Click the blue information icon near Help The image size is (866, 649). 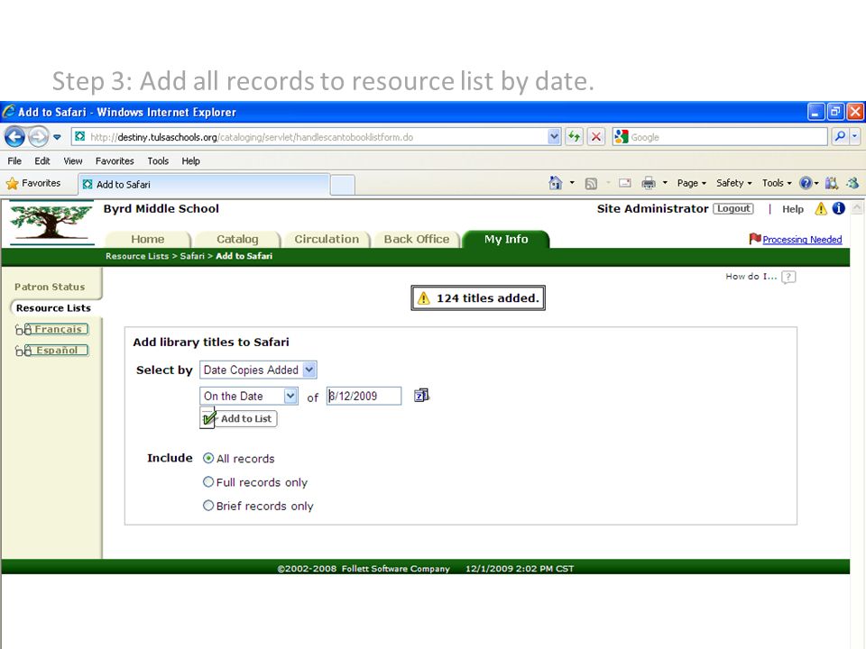838,208
